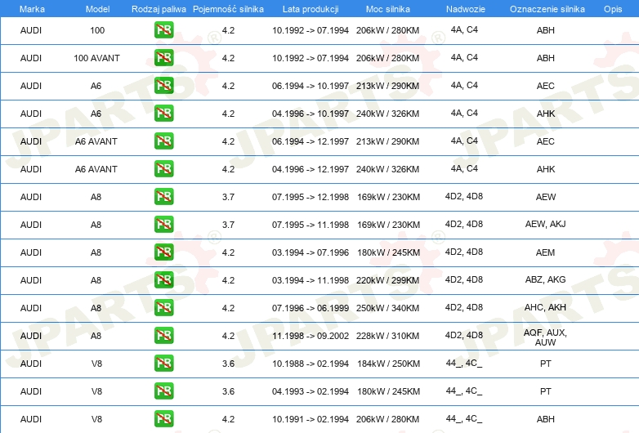639x433 pixels.
Task: Click the fuel icon in the V8 ABH row
Action: click(163, 419)
